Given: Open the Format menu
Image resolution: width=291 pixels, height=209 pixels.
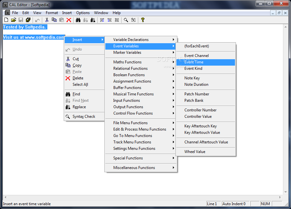Looking at the screenshot, I should point(52,12).
